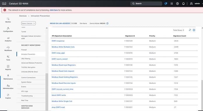203x111 pixels.
Task: Select URL Filtering menu item
Action: [26, 59]
